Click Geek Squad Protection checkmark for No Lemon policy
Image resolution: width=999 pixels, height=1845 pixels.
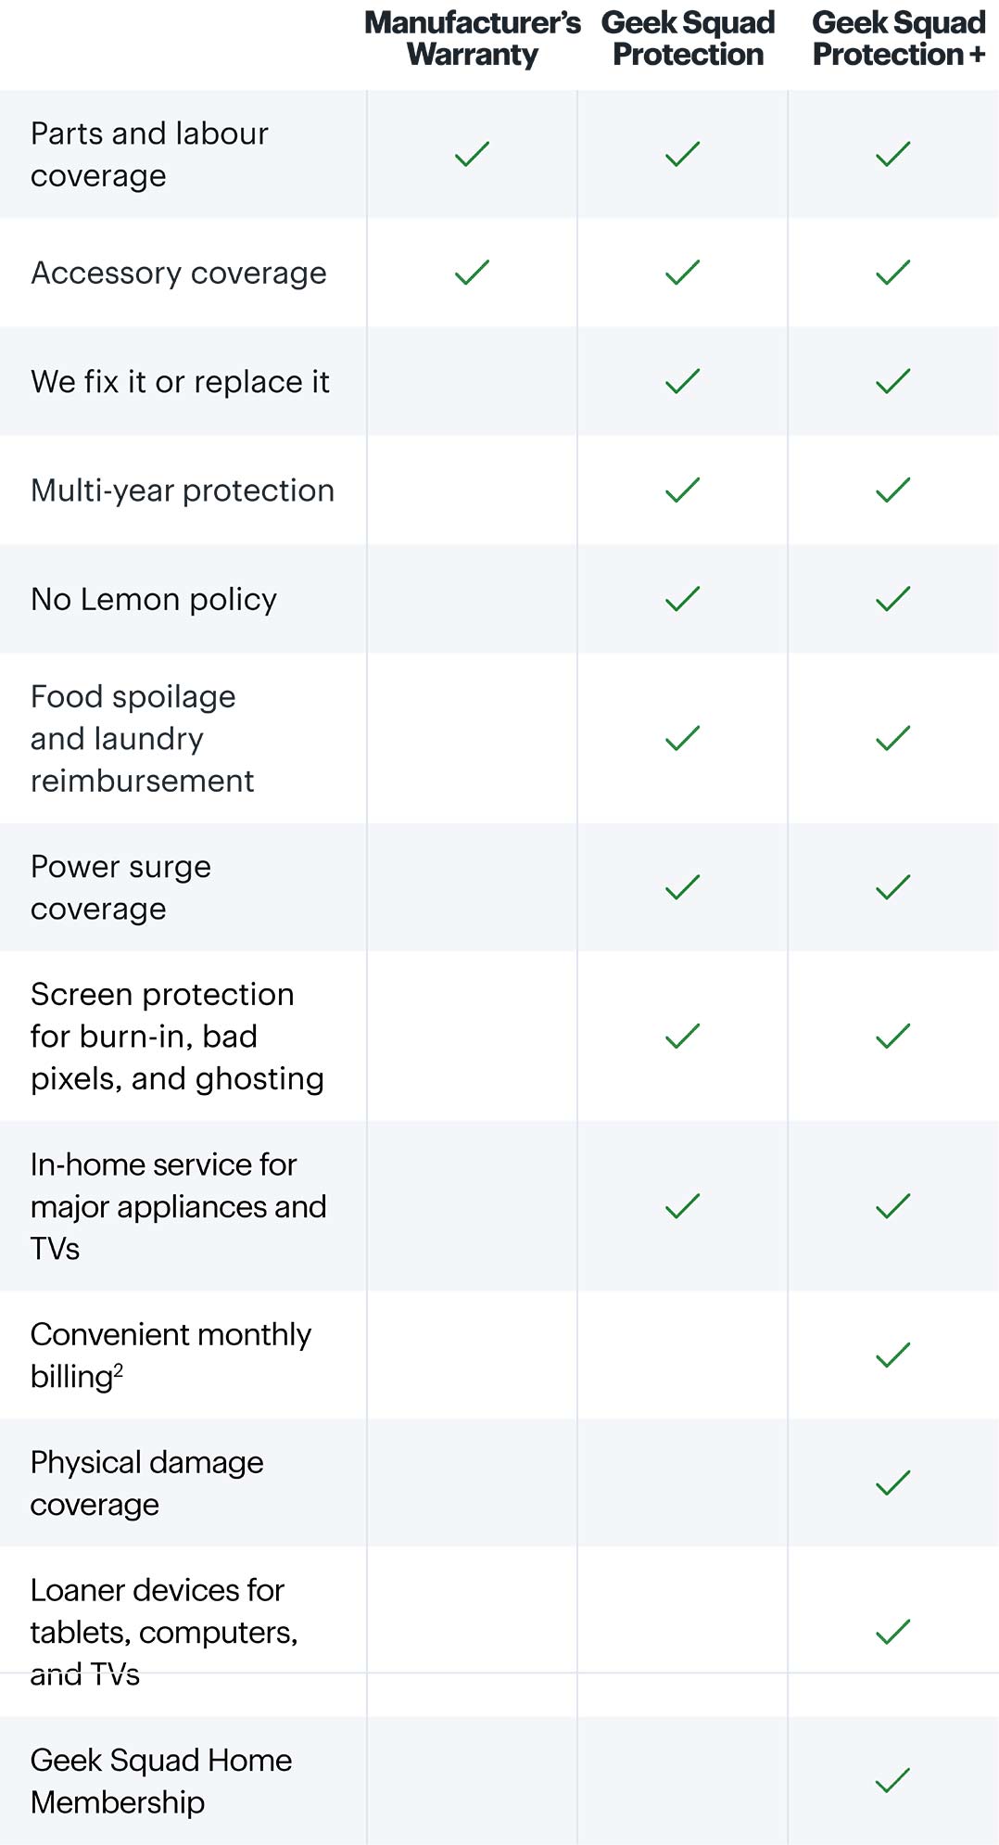pos(682,599)
